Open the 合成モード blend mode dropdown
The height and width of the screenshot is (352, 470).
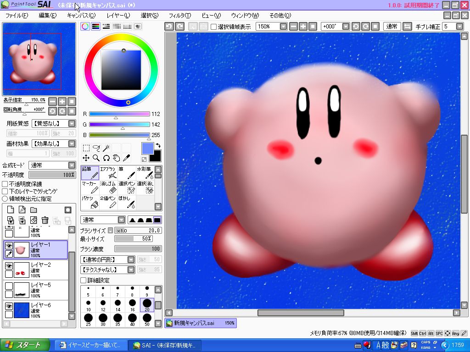[72, 165]
